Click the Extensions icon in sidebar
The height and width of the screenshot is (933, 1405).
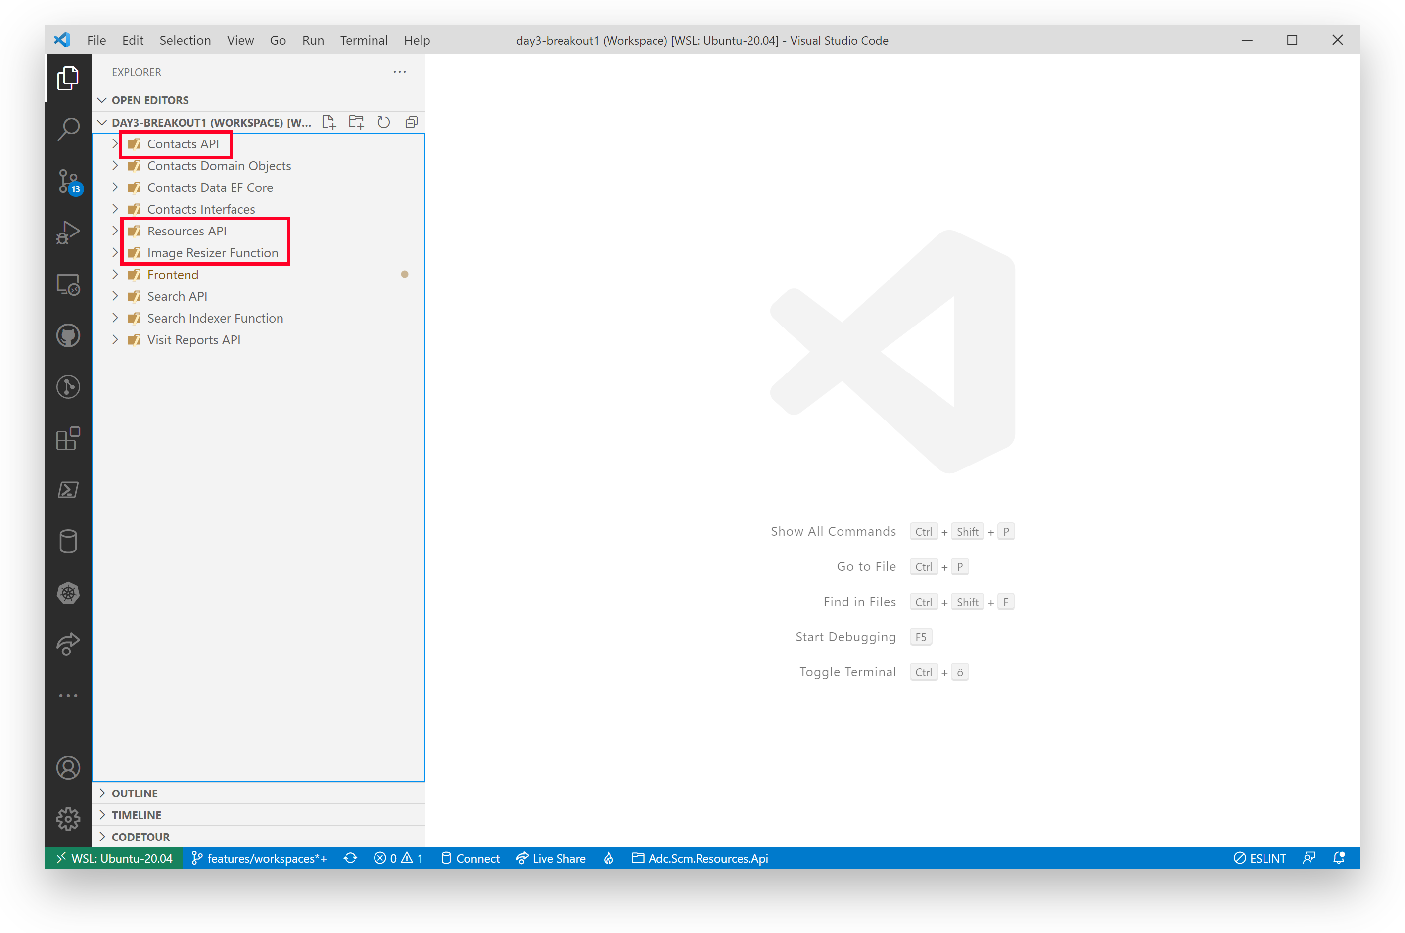(x=69, y=438)
